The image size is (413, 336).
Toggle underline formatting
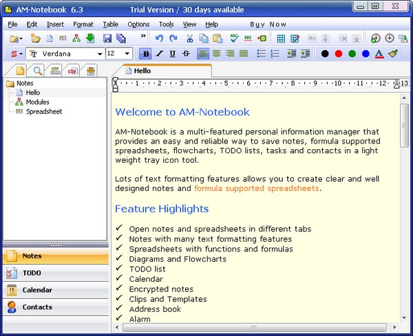(x=173, y=54)
